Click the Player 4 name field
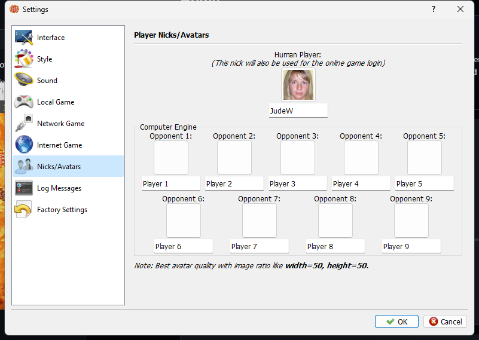Viewport: 479px width, 340px height. click(361, 184)
